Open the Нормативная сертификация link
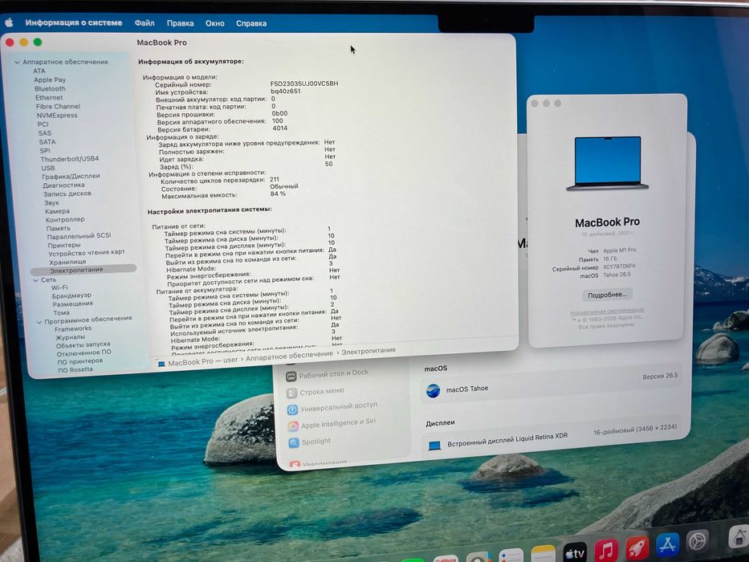Viewport: 749px width, 562px height. coord(607,312)
